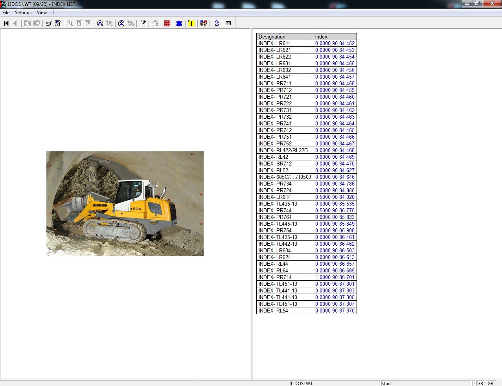This screenshot has width=502, height=386.
Task: Select the 'INDEX- LR622' designation cell
Action: click(x=285, y=57)
